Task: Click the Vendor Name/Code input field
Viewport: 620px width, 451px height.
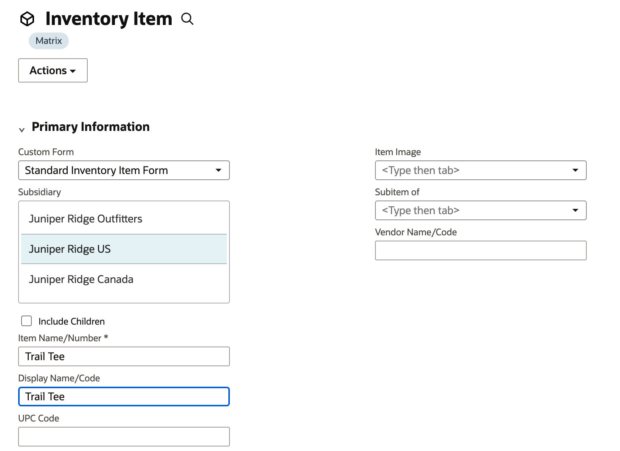Action: point(481,250)
